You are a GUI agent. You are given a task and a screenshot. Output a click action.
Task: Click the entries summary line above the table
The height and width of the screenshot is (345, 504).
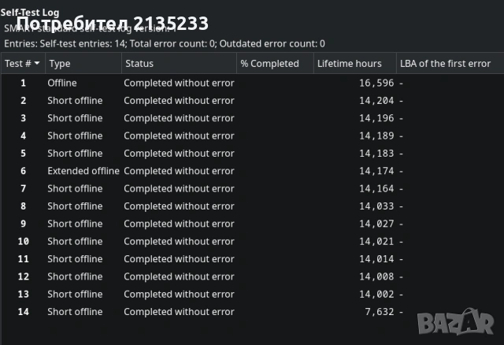point(165,44)
